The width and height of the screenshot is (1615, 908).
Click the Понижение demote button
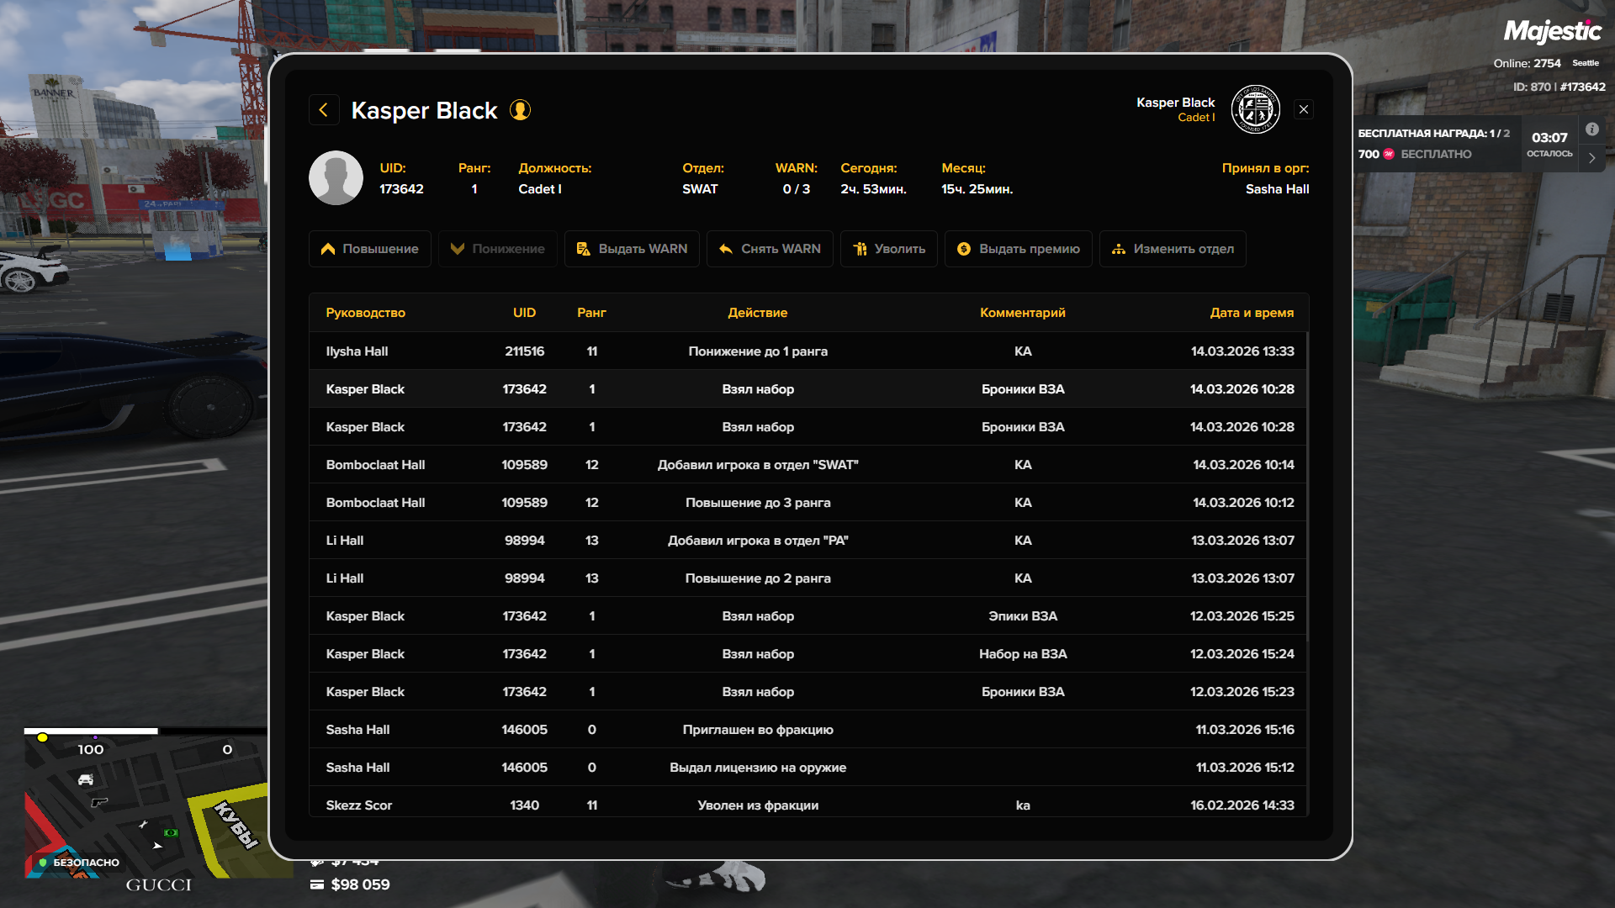(x=498, y=249)
